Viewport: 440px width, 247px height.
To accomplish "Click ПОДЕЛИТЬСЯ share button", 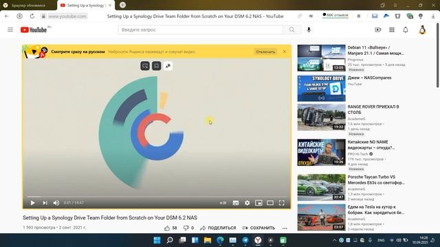I will pyautogui.click(x=218, y=228).
